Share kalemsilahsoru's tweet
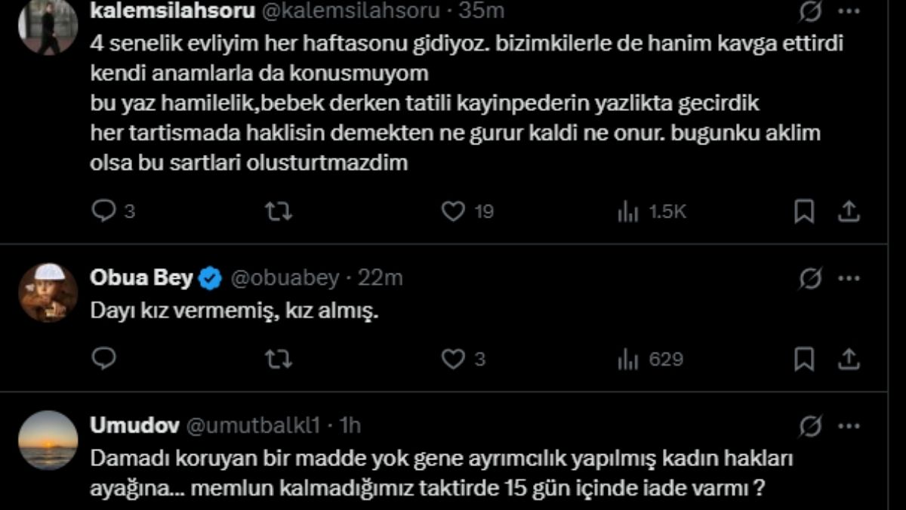The height and width of the screenshot is (510, 906). (849, 212)
